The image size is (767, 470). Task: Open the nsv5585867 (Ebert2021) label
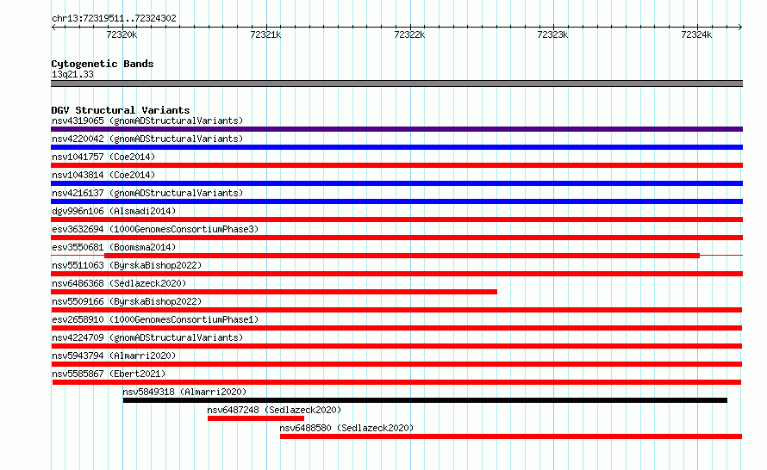[109, 374]
